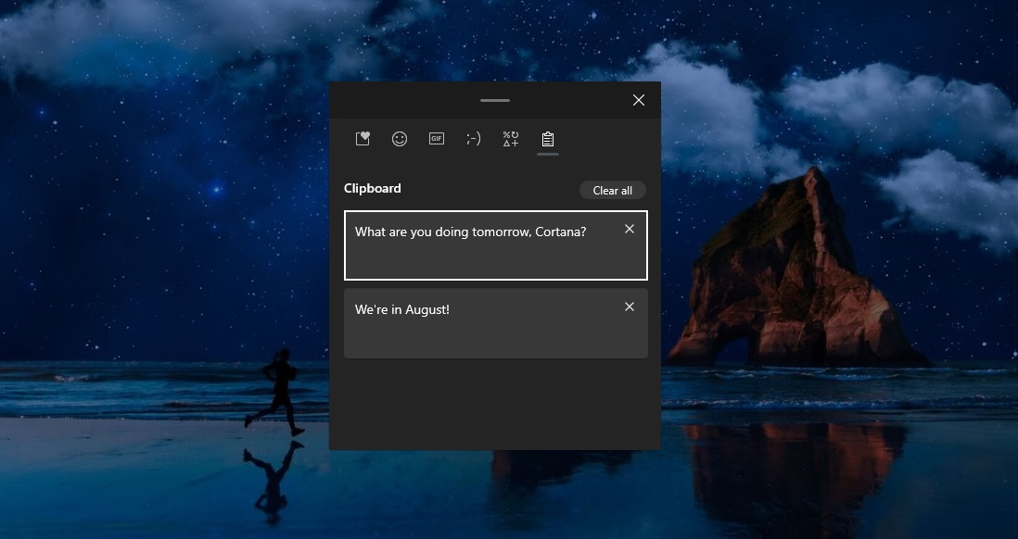Click the drag handle at panel top
This screenshot has width=1018, height=539.
494,99
